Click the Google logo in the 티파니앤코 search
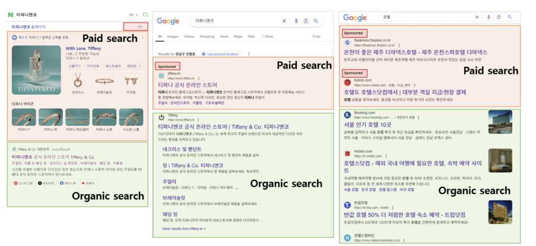 (x=168, y=21)
